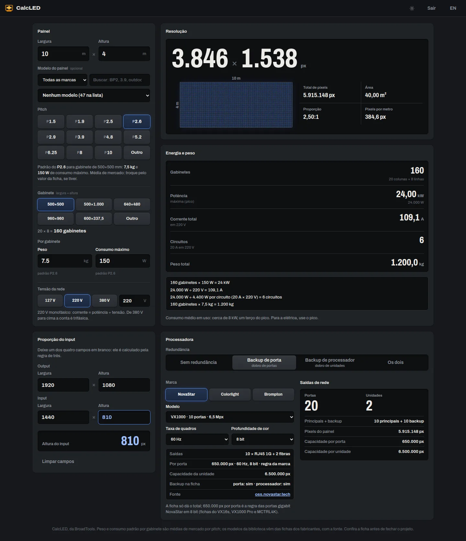Viewport: 466px width, 541px height.
Task: Select the P1.5 pitch option
Action: (51, 122)
